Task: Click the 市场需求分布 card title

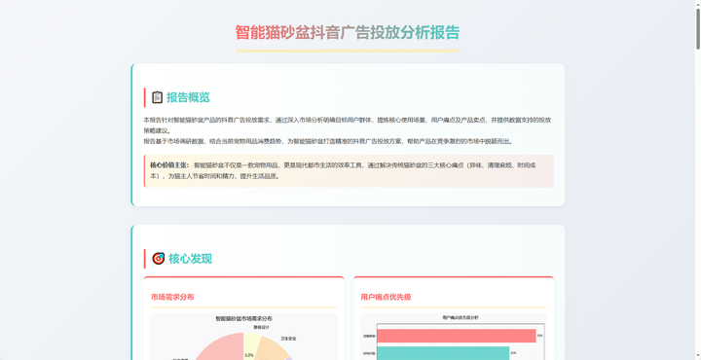Action: (x=172, y=297)
